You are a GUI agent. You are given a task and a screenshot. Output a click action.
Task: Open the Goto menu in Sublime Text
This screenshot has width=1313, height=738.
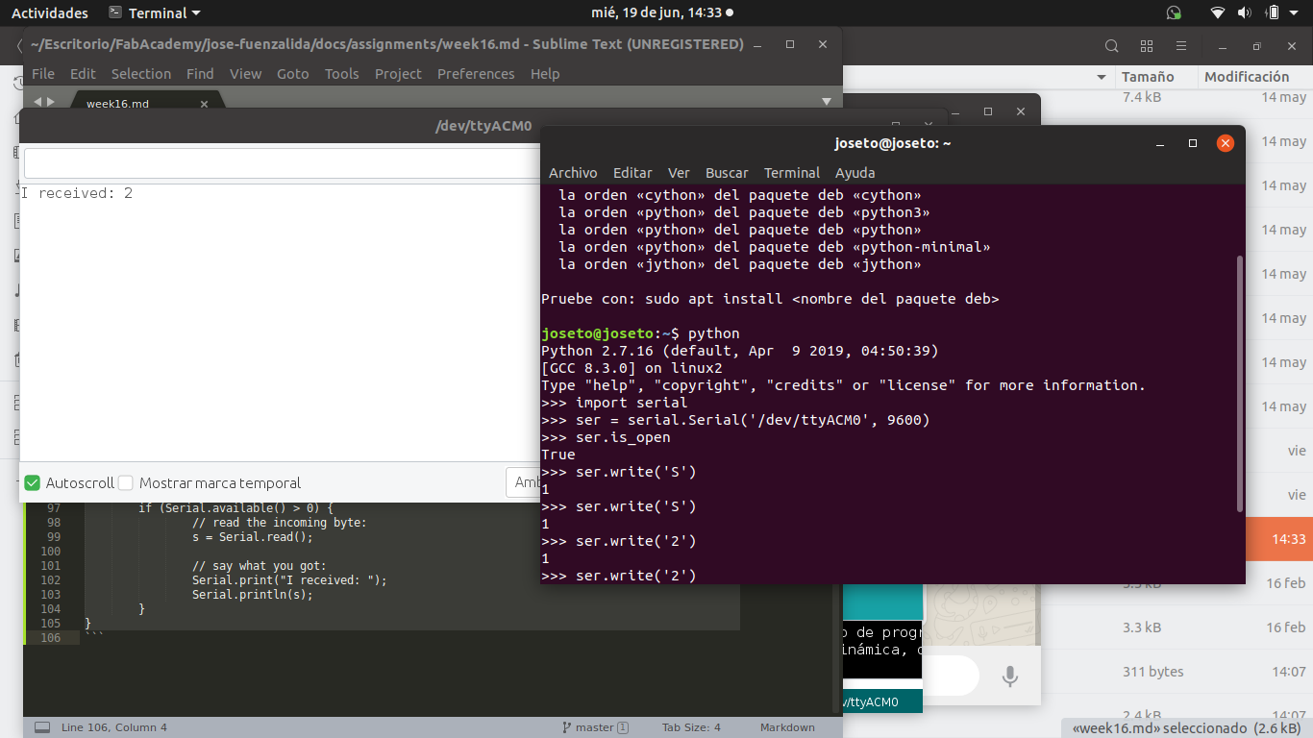pyautogui.click(x=293, y=74)
